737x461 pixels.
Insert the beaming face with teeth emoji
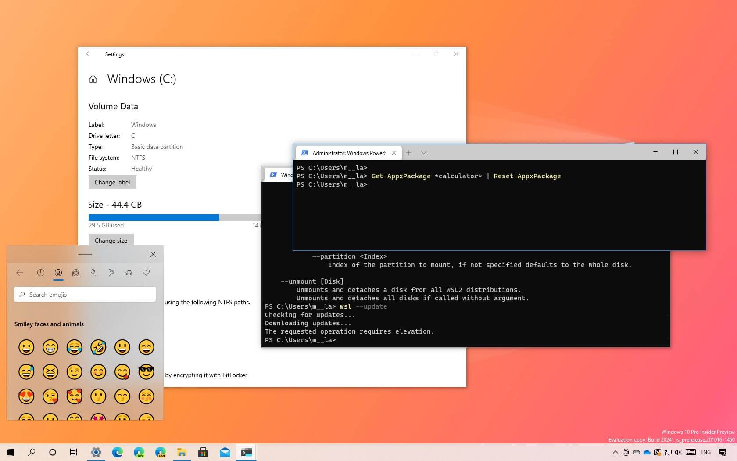[x=50, y=347]
